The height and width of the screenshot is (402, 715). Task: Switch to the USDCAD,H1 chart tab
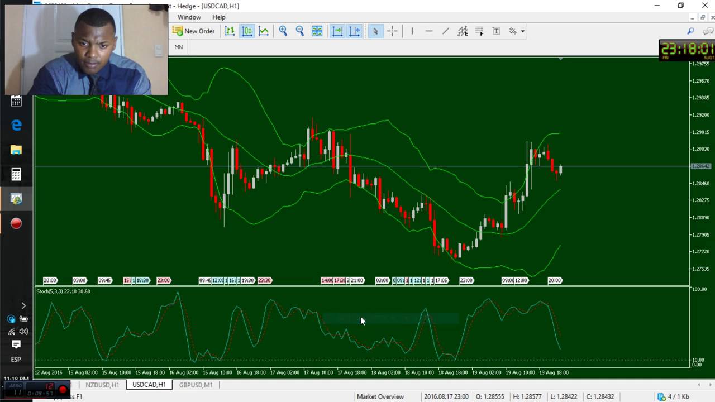pos(149,385)
